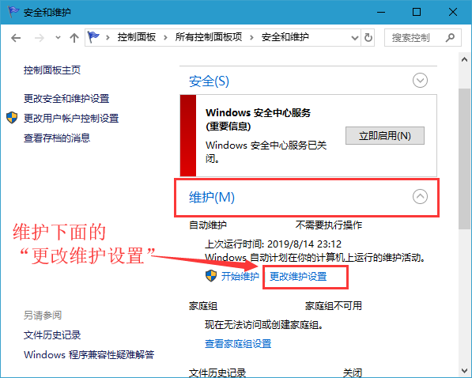Click the search magnifier icon
Screen dimensions: 472x378
point(450,38)
